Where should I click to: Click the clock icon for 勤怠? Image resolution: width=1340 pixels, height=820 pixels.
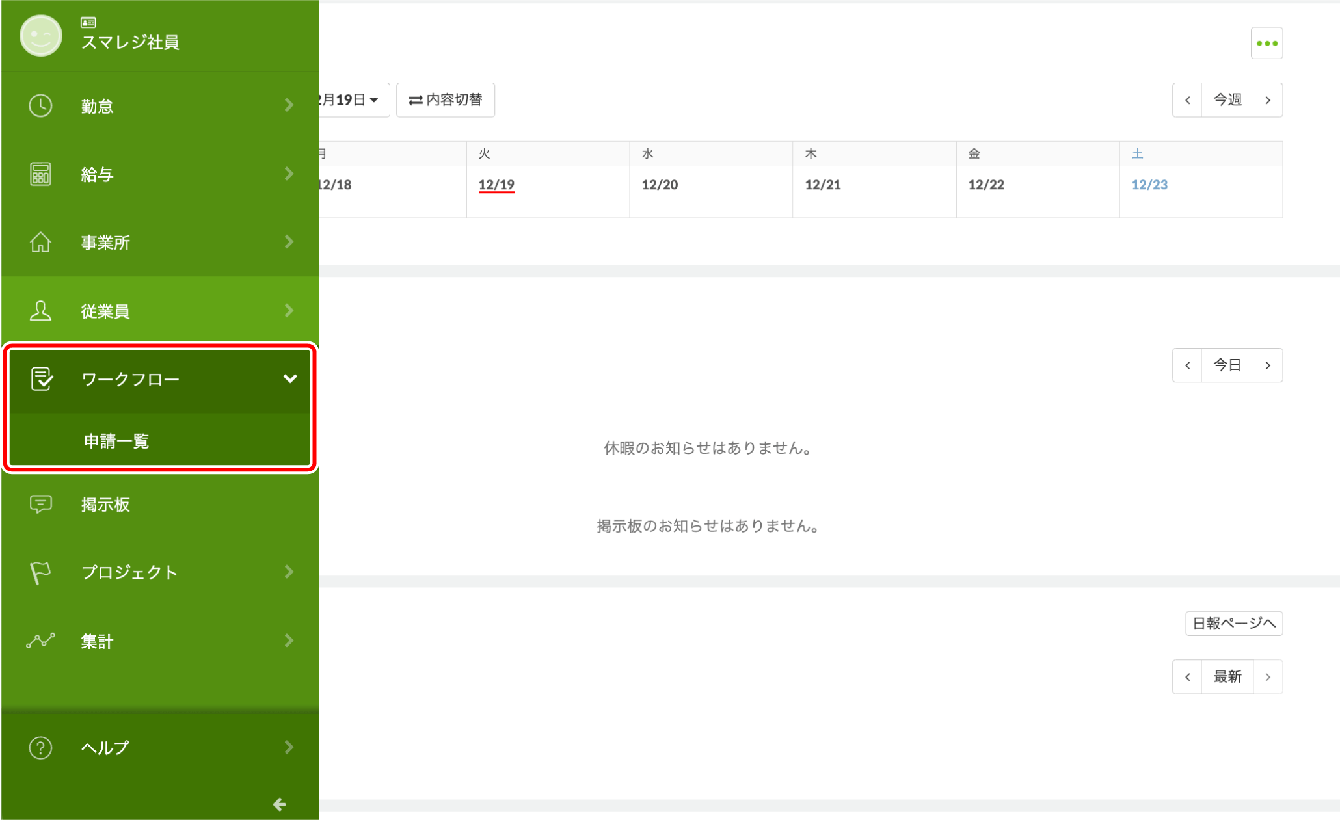[40, 105]
